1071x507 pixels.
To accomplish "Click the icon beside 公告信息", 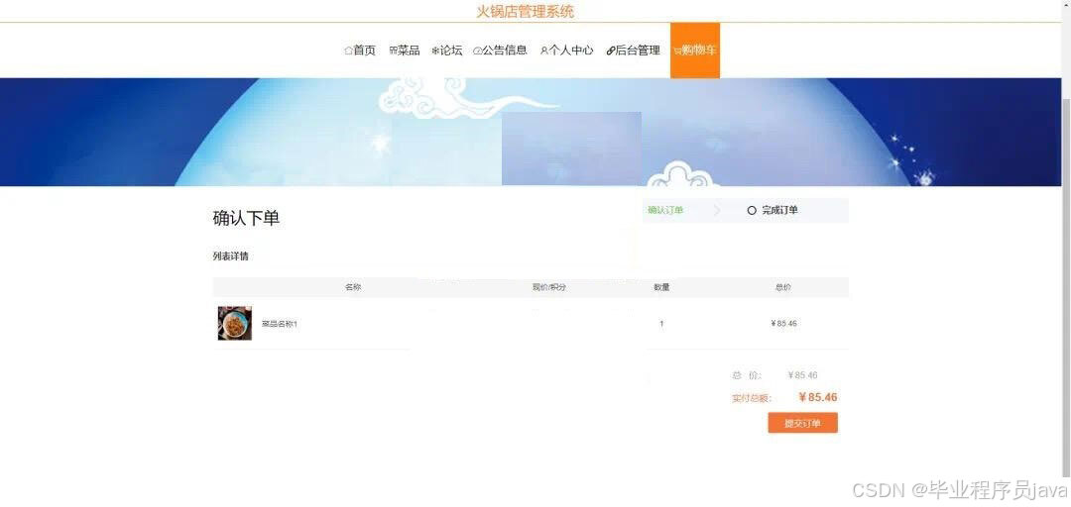I will coord(477,51).
